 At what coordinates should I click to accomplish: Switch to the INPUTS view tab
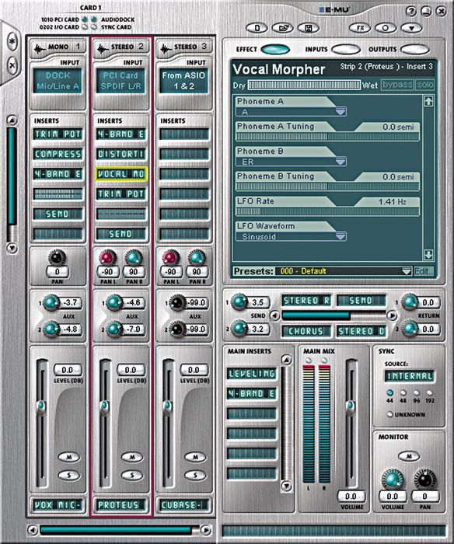coord(346,49)
